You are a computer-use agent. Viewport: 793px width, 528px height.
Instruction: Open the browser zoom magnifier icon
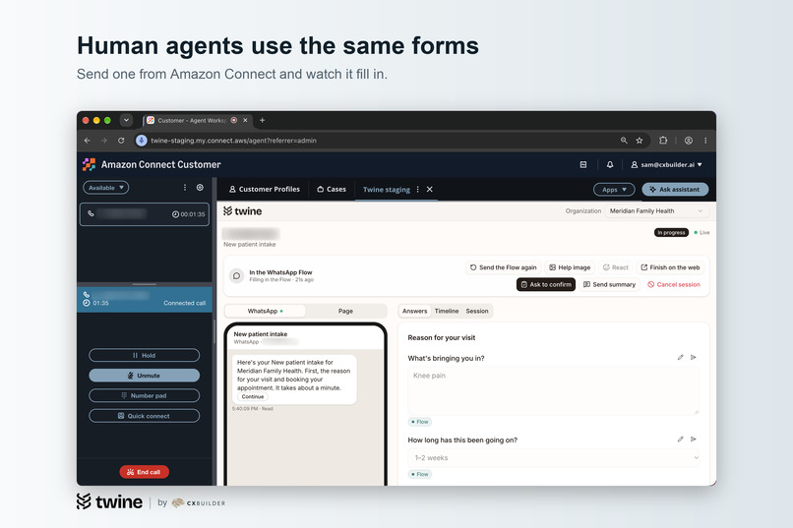624,141
